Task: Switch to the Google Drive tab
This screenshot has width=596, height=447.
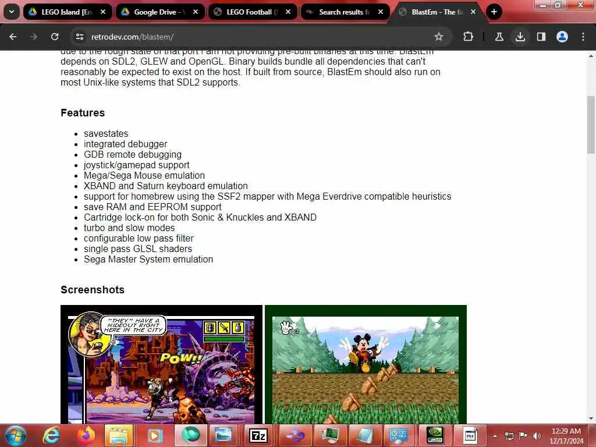Action: tap(159, 12)
